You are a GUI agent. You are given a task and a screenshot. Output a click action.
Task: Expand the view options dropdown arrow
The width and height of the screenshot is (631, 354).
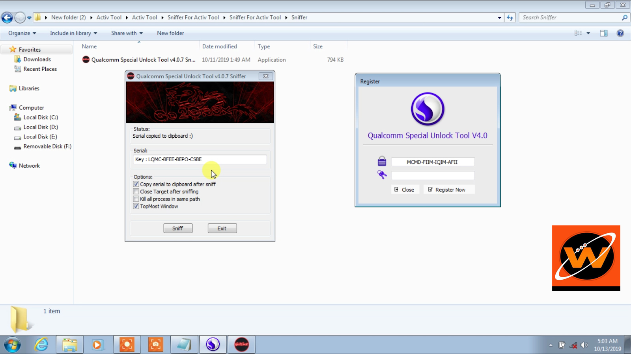pos(588,33)
